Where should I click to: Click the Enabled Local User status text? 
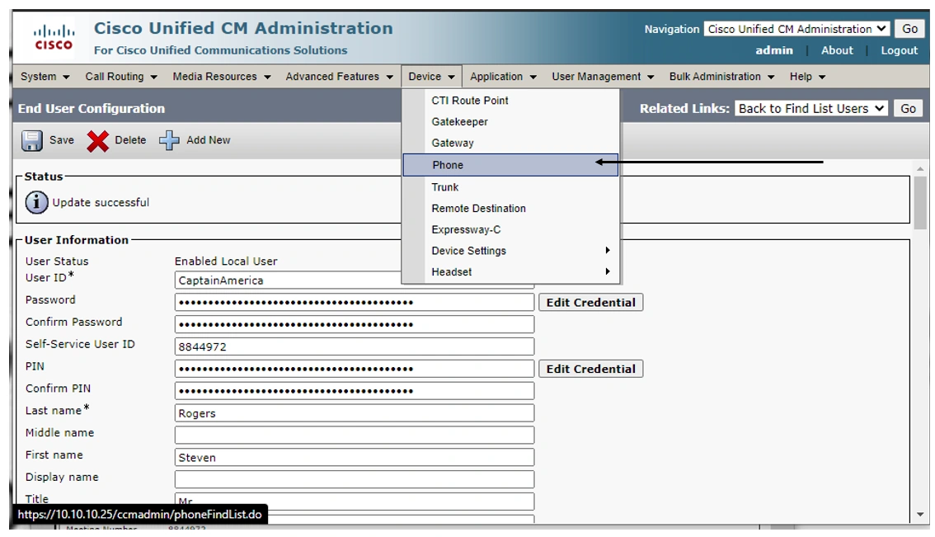pyautogui.click(x=226, y=261)
